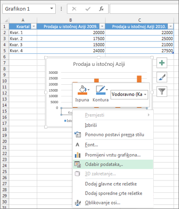Image resolution: width=179 pixels, height=209 pixels.
Task: Click cell Kvar. 2
Action: click(23, 39)
